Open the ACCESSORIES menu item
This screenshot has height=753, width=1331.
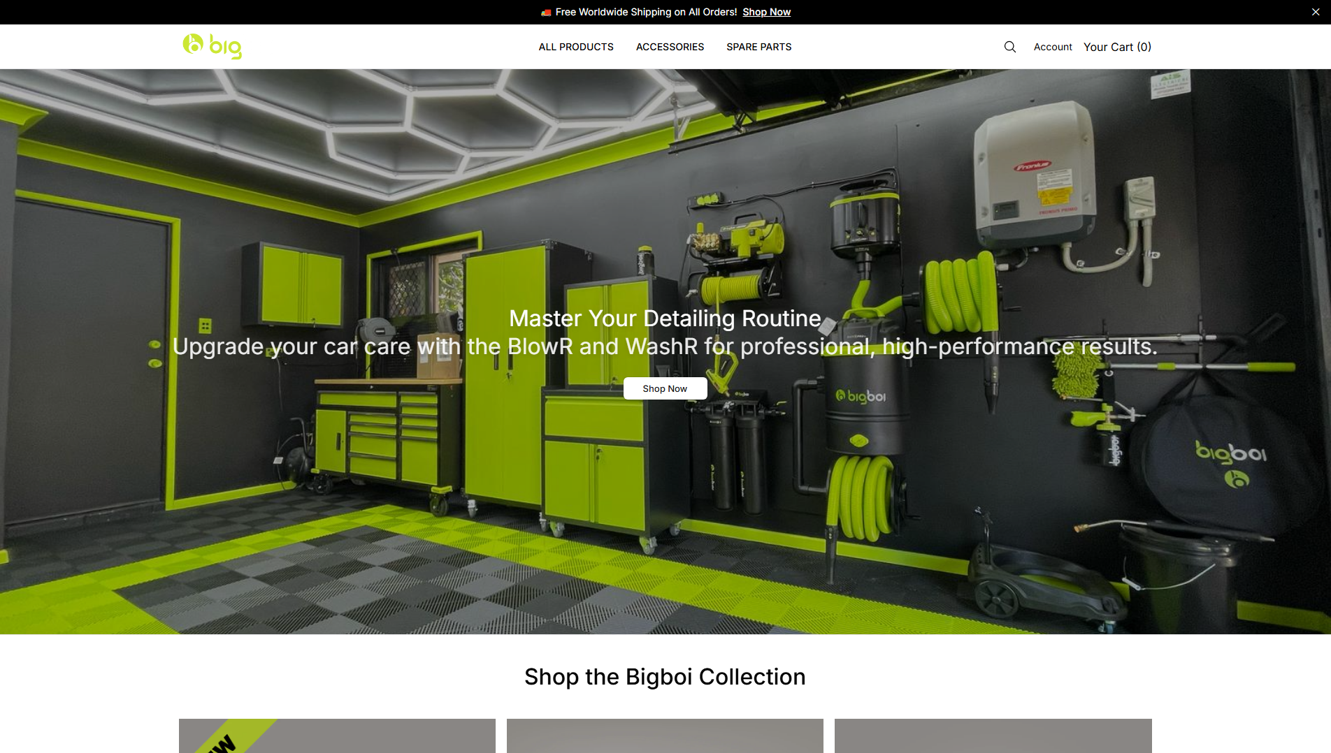tap(670, 47)
